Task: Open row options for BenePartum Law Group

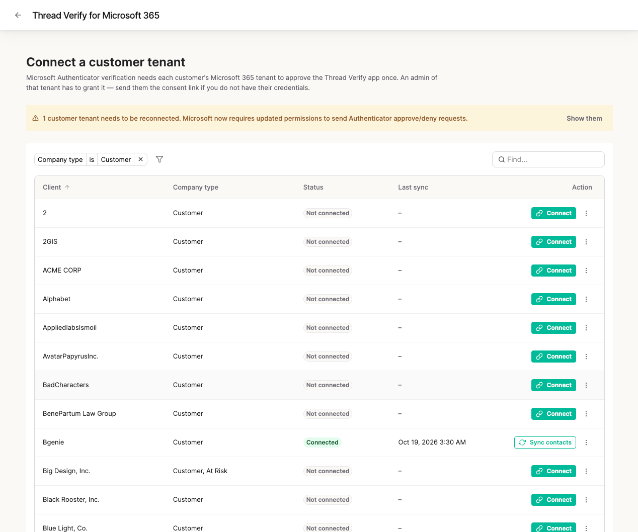Action: (x=586, y=414)
